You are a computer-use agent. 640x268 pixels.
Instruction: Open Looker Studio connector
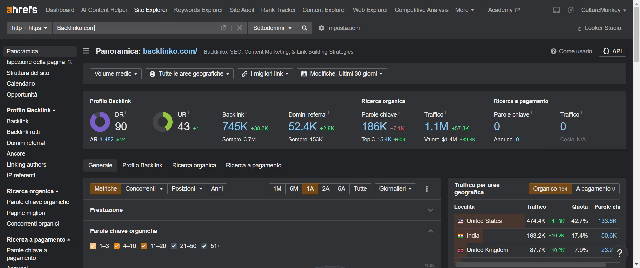click(599, 28)
